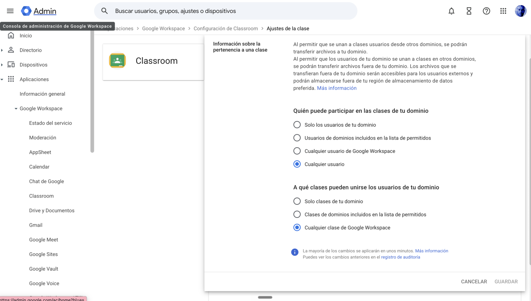Screen dimensions: 531x301
Task: Open the help question mark icon
Action: 486,11
